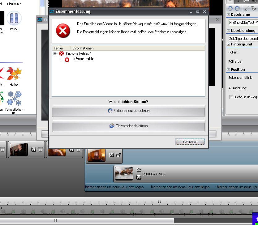Choose the Schneeflocken snowflake icon

pos(14,99)
